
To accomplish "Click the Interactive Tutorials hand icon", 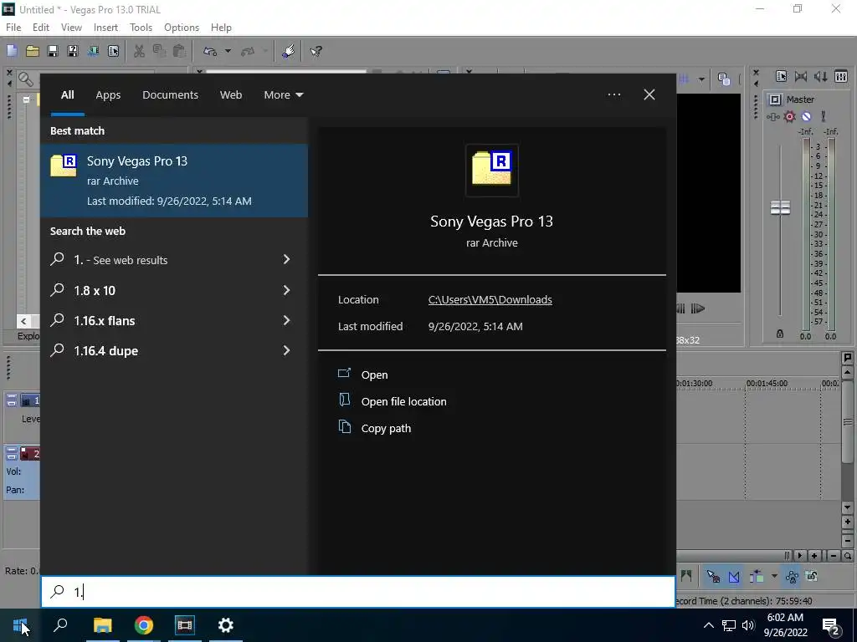I will 288,51.
